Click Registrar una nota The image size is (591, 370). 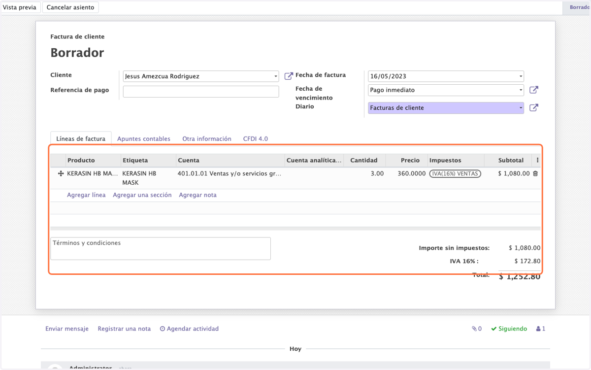click(x=124, y=329)
